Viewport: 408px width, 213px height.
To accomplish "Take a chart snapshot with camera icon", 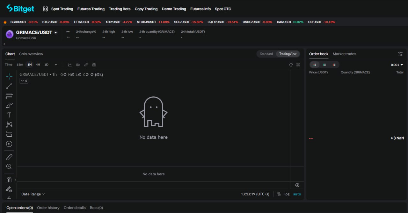I will (94, 65).
